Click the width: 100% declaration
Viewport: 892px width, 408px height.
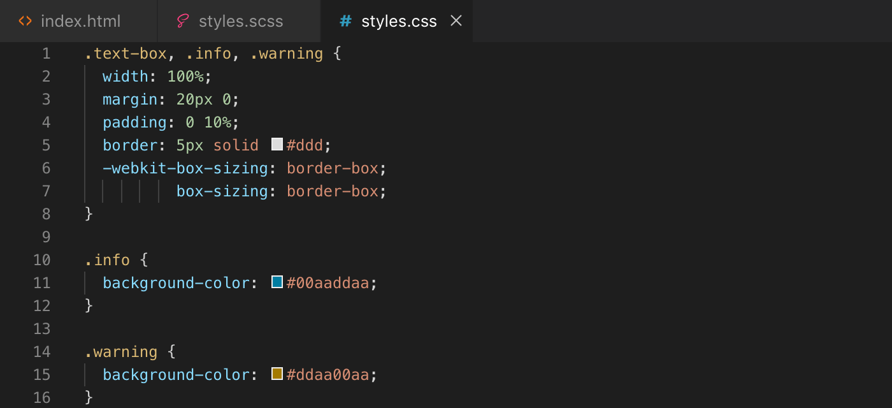(x=155, y=76)
